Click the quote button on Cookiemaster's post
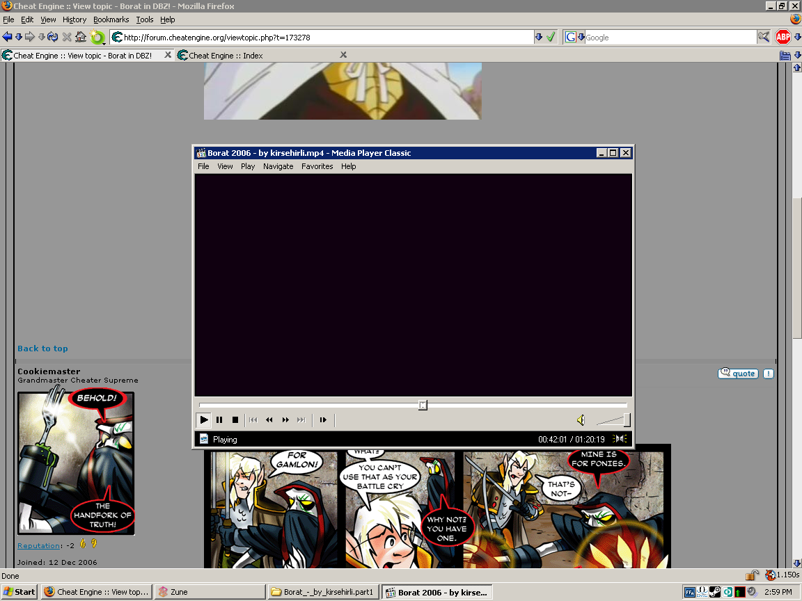Viewport: 802px width, 601px height. [738, 374]
